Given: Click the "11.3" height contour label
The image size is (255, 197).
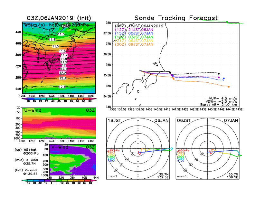Looking at the screenshot, I should (x=61, y=34).
